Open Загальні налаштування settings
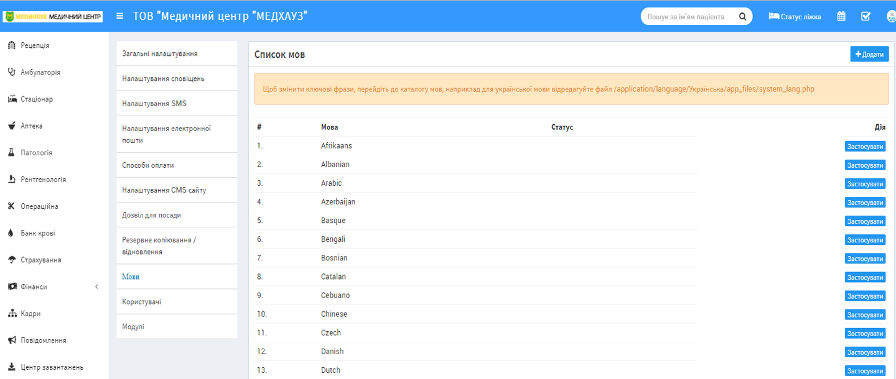The width and height of the screenshot is (896, 379). (177, 53)
